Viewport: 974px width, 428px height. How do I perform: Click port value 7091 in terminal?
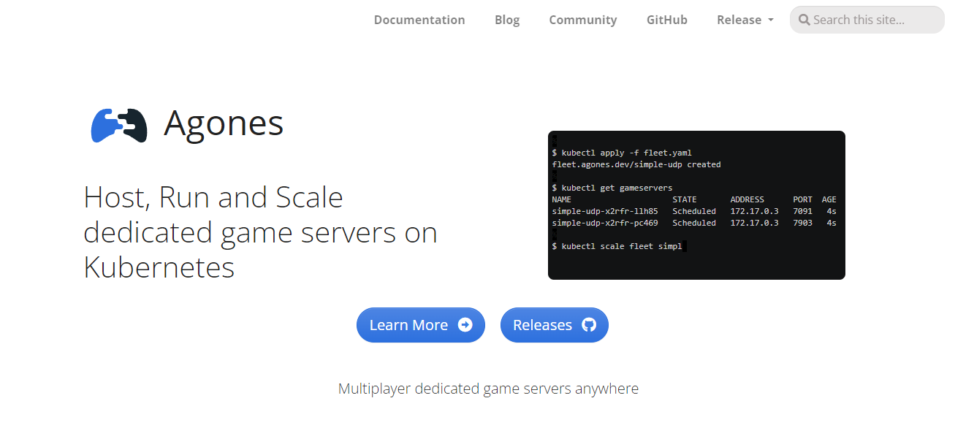(x=802, y=211)
